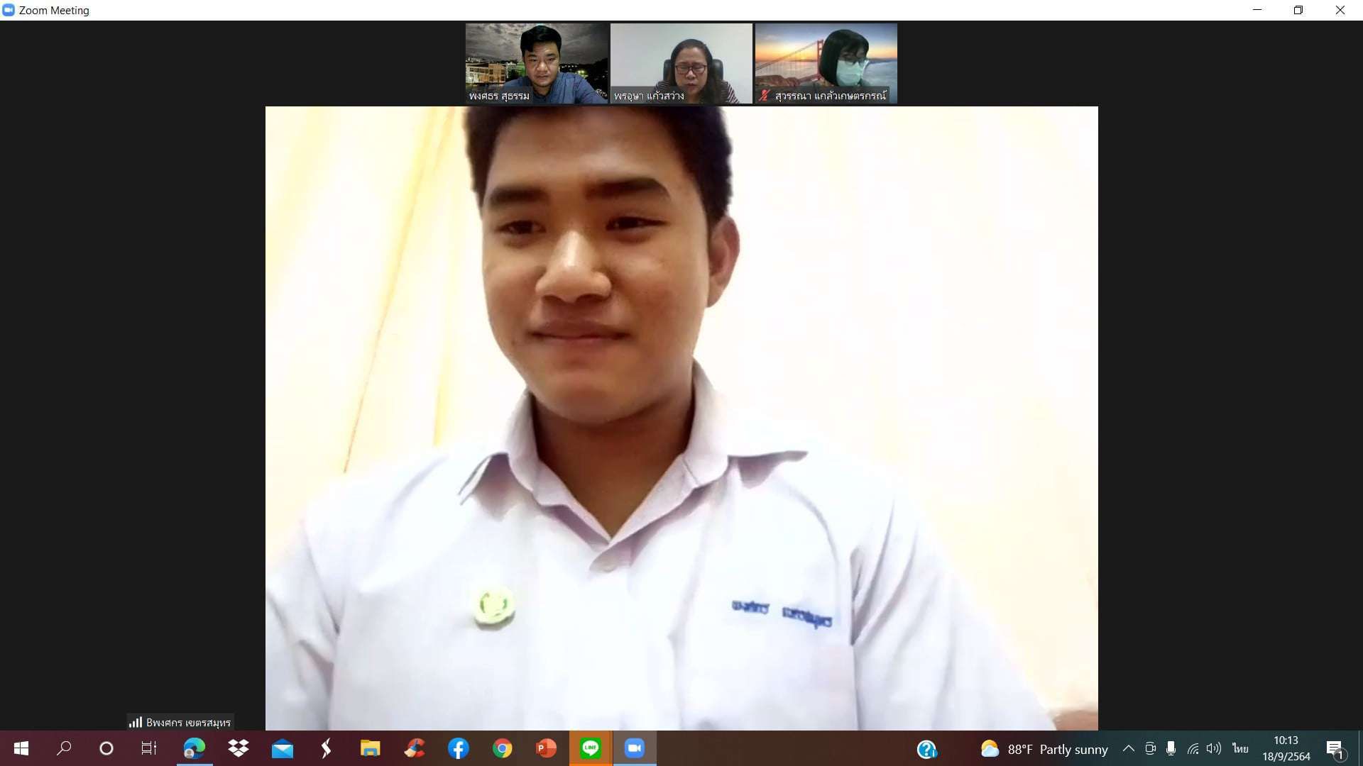Open the notification center with 1 alert
The image size is (1363, 766).
pos(1335,749)
